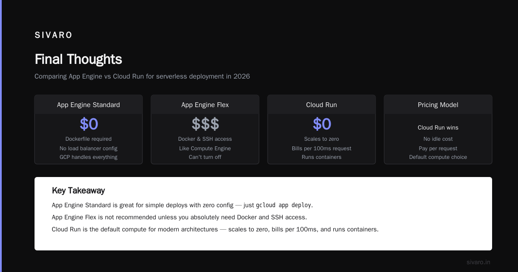Click the $0 price under Cloud Run
Viewport: 518px width, 272px height.
[322, 124]
